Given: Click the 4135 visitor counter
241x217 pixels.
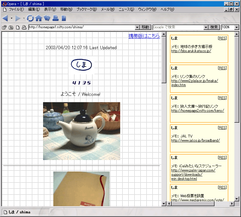Looking at the screenshot, I should [x=82, y=83].
